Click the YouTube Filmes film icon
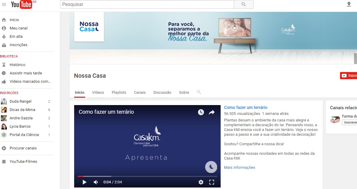 pos(4,161)
